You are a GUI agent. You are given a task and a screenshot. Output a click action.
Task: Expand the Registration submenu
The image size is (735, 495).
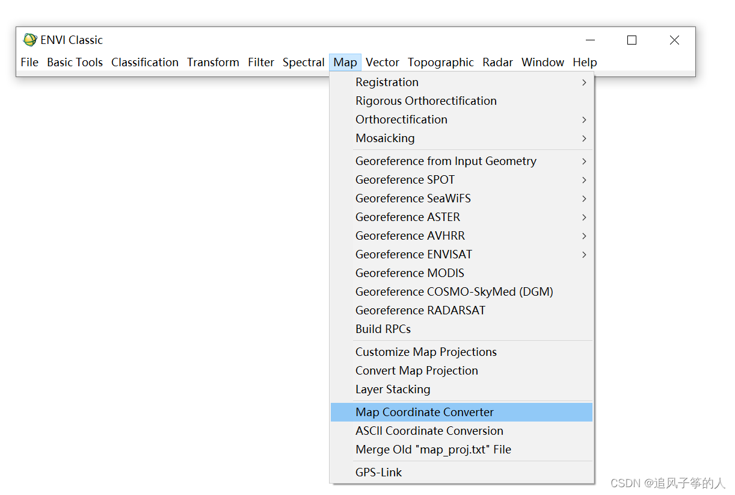click(x=461, y=82)
